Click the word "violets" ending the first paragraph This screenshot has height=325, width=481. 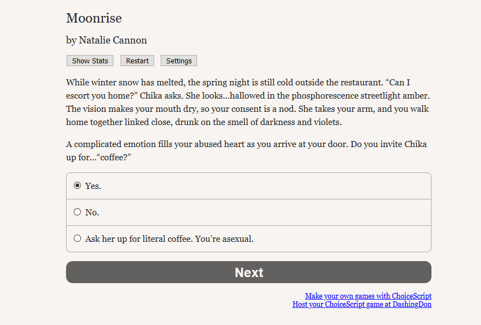[326, 122]
